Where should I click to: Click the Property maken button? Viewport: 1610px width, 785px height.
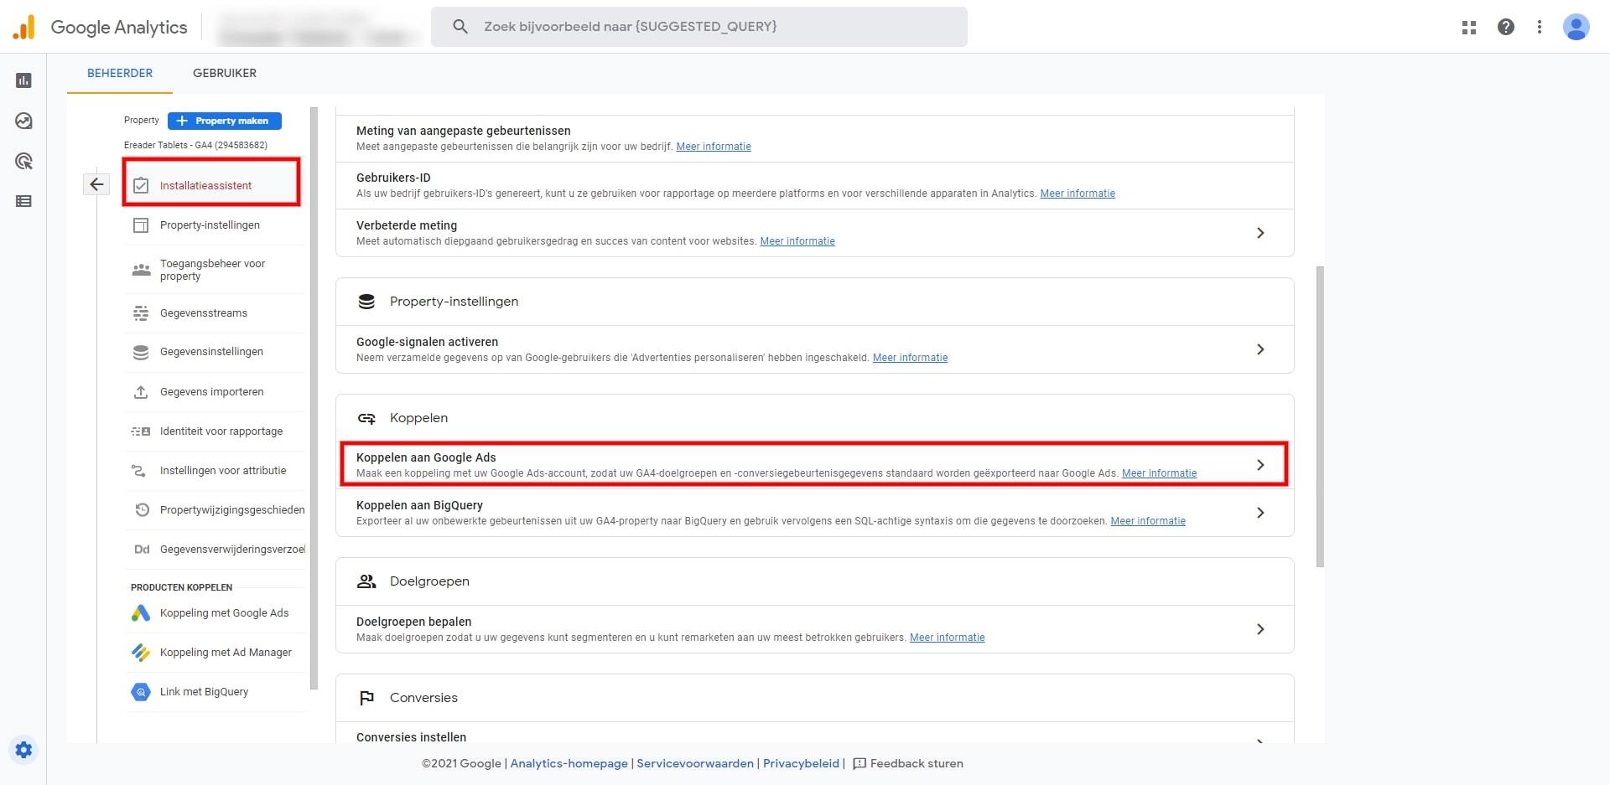(225, 121)
